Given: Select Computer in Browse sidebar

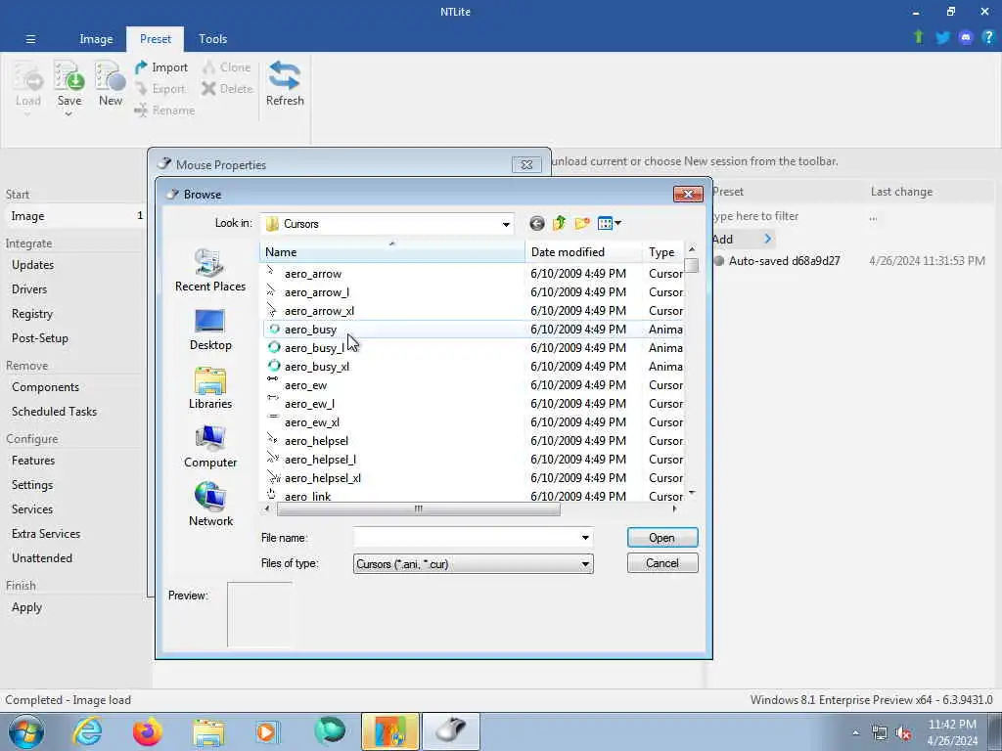Looking at the screenshot, I should [210, 446].
